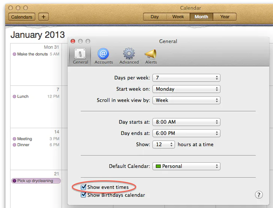Select the Meeting event

click(36, 139)
